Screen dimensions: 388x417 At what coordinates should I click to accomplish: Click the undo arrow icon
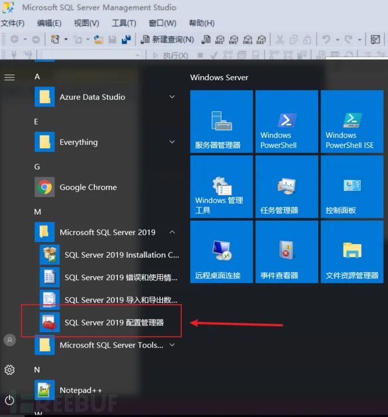point(326,39)
